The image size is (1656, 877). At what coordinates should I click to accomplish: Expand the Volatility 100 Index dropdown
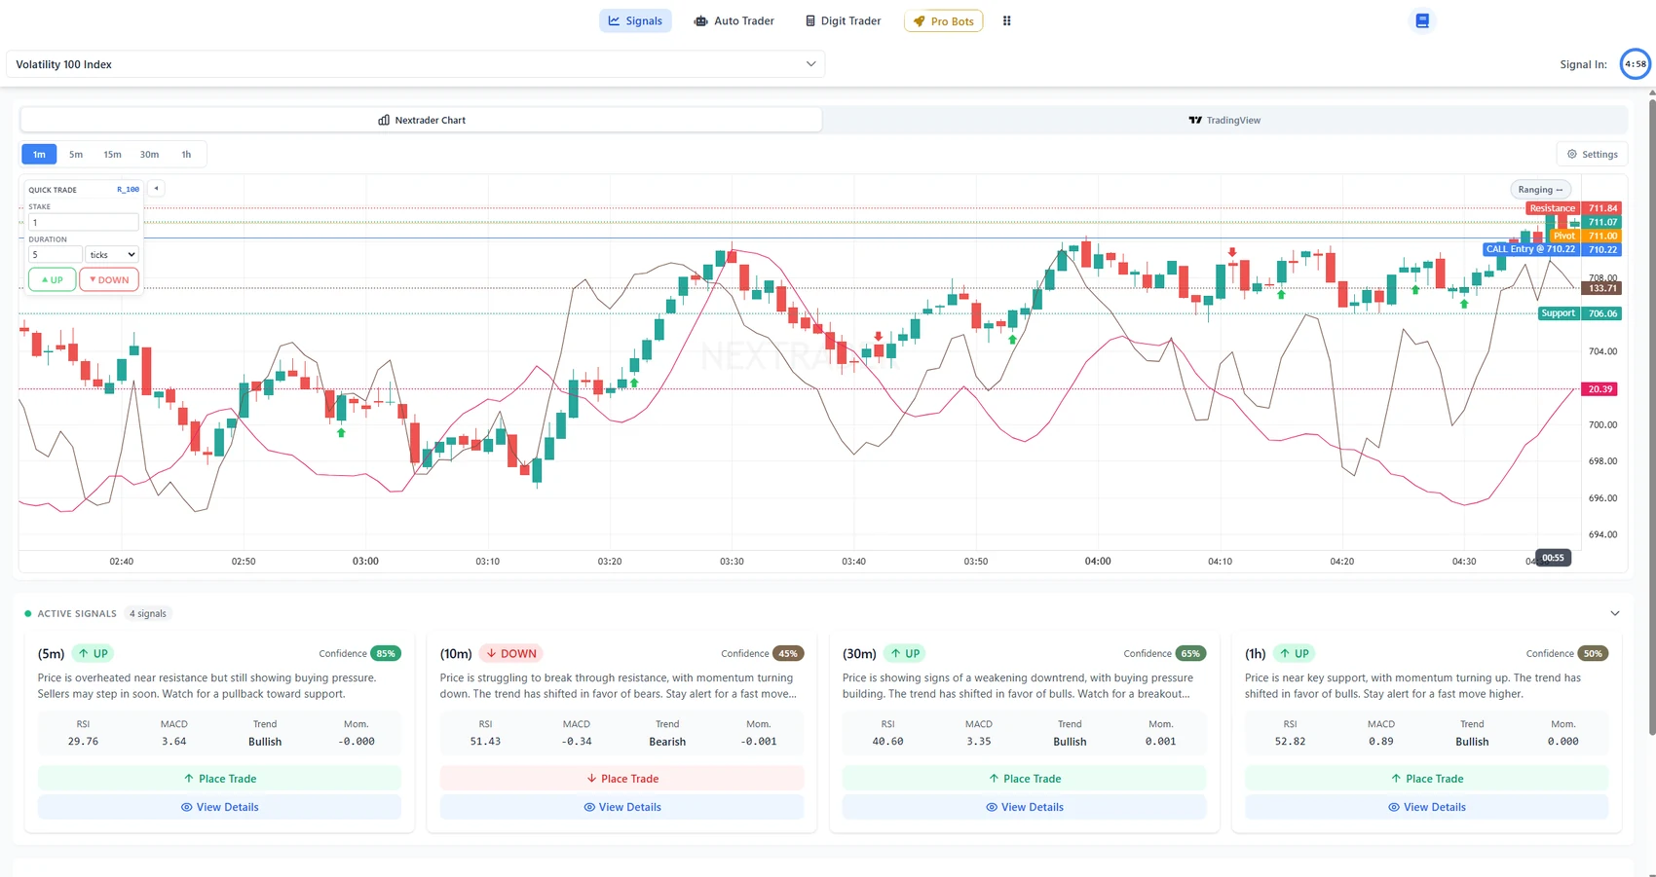tap(416, 64)
